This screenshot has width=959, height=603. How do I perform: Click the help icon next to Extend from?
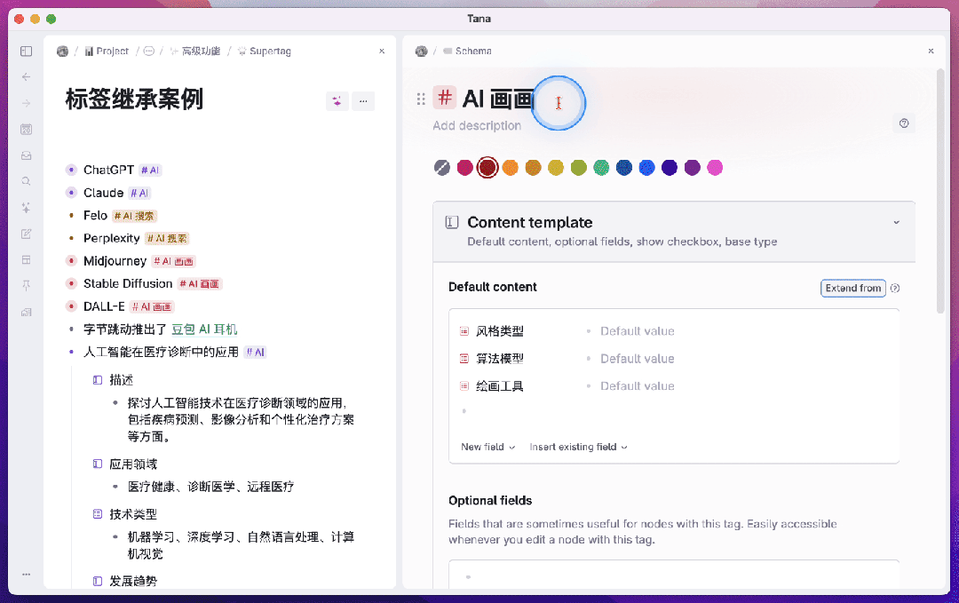pyautogui.click(x=895, y=288)
